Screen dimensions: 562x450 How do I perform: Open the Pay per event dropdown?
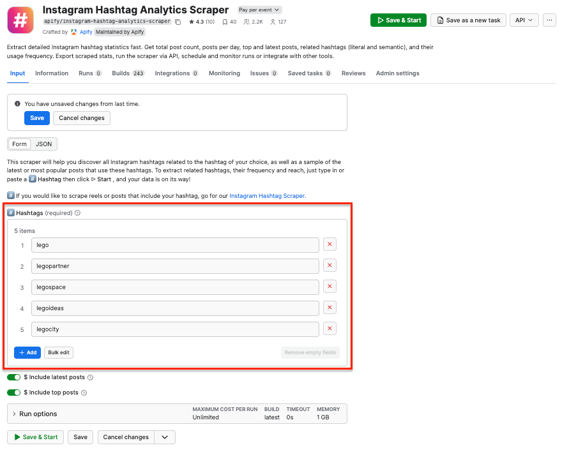259,10
